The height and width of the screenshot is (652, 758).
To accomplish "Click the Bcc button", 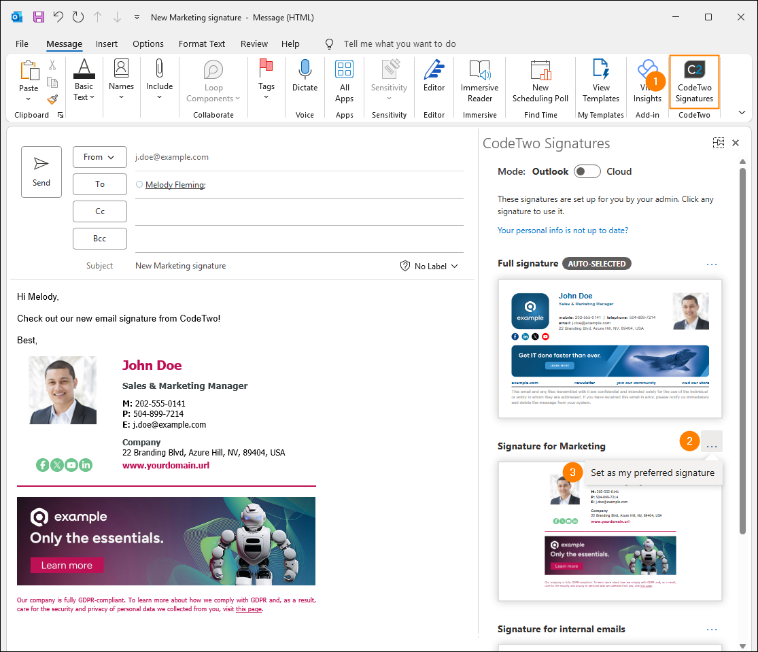I will 99,238.
